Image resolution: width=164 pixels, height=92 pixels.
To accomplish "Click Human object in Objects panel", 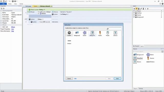I will point(150,58).
